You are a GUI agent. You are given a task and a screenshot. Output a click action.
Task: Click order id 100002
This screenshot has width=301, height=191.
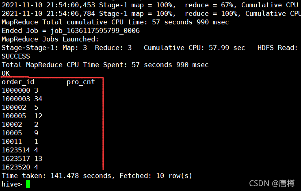(x=14, y=108)
